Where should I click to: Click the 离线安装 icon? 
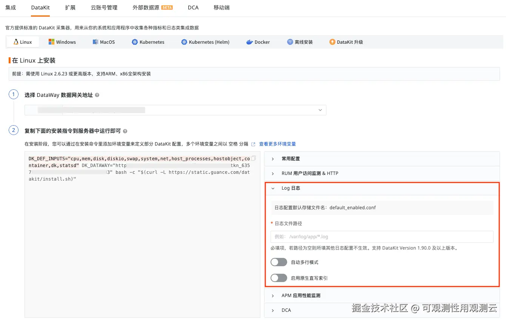290,42
